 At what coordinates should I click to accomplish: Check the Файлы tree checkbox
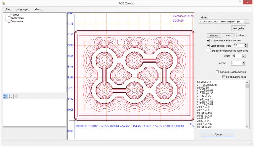(x=9, y=15)
